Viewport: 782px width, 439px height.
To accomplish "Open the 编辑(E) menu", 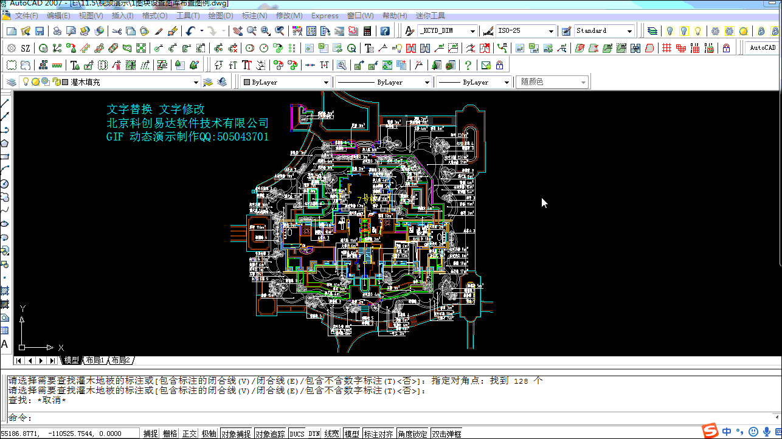I will pos(58,16).
